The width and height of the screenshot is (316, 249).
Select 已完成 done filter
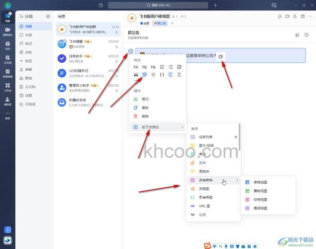pyautogui.click(x=35, y=104)
